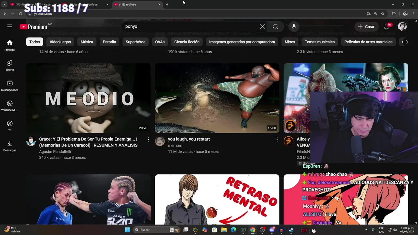Open Shorts in sidebar
The image size is (418, 235).
click(x=10, y=66)
